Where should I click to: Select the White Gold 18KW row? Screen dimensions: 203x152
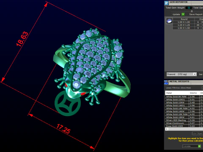(184, 117)
